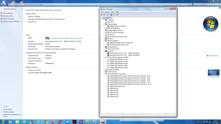The image size is (221, 124).
Task: Collapse Sound, video and game controllers
Action: point(104,58)
